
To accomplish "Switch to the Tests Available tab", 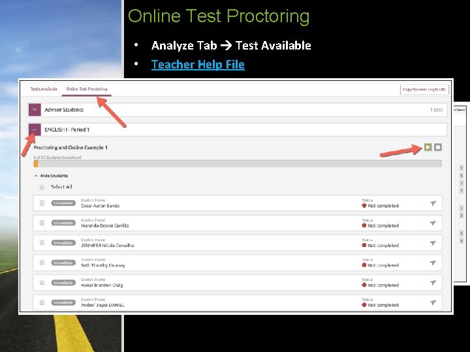I will click(x=44, y=89).
